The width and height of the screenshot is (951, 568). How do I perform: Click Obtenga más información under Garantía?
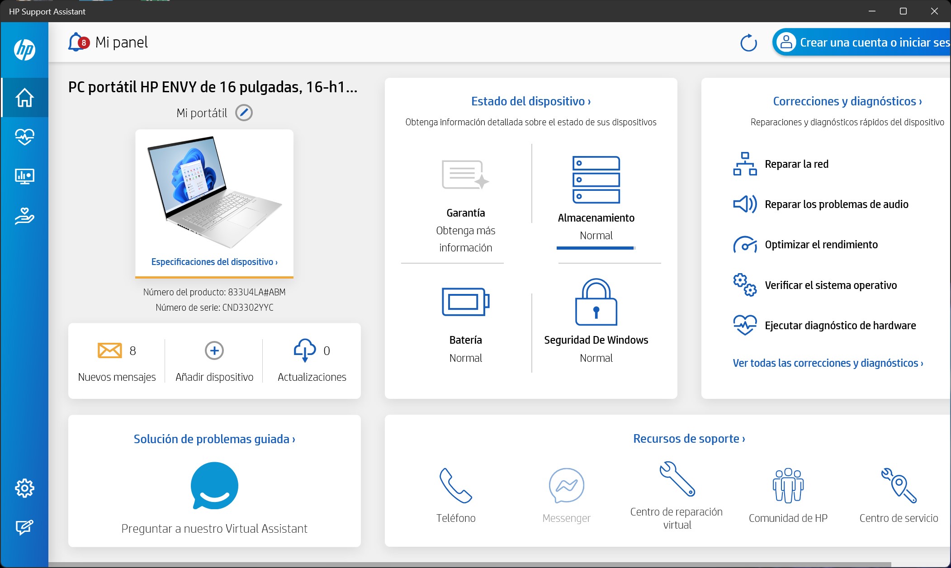(x=465, y=239)
